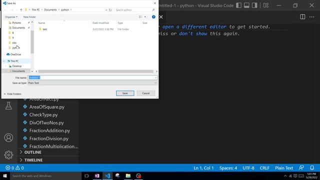Click the refresh icon in the address bar
The image size is (320, 180).
(x=110, y=10)
